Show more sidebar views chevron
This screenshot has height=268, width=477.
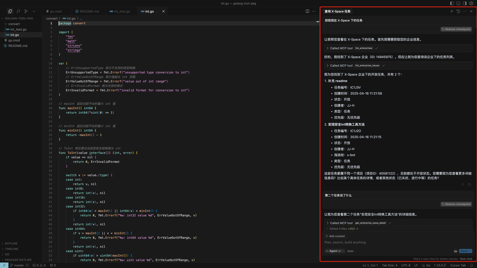pyautogui.click(x=34, y=12)
